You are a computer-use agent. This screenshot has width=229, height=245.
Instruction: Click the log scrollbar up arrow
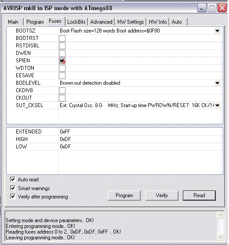(220, 215)
